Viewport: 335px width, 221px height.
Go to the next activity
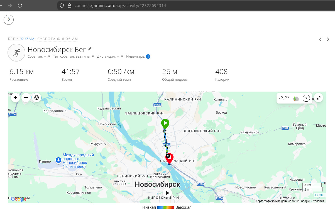click(x=328, y=39)
